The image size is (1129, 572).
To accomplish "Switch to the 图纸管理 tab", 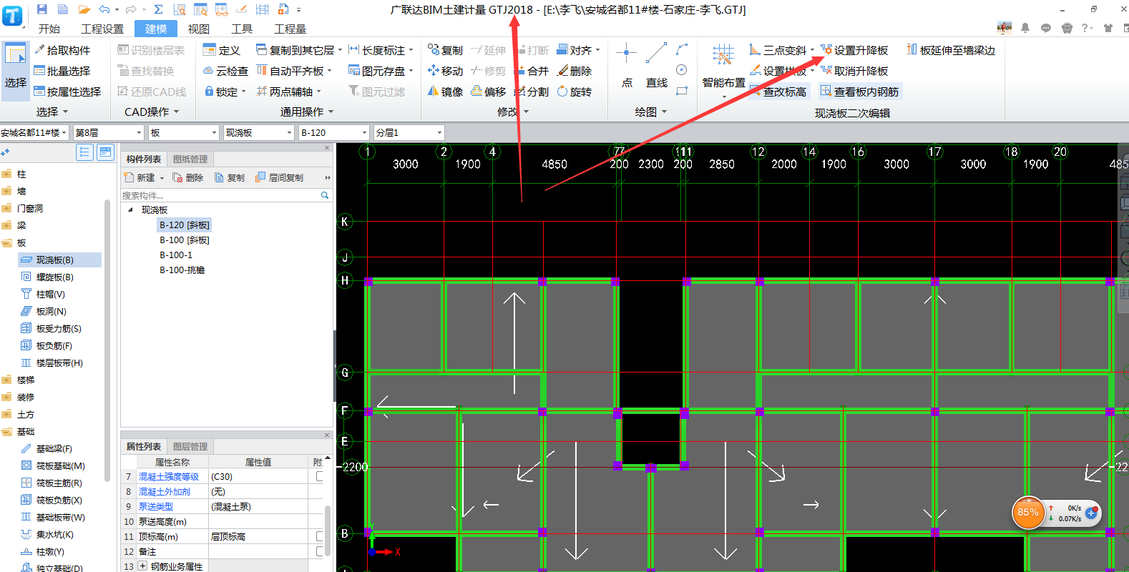I will (190, 159).
